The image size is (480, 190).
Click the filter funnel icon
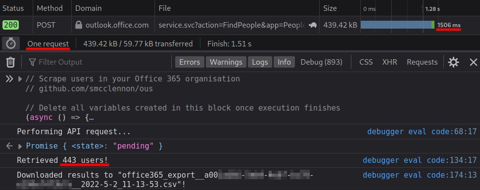[x=32, y=62]
